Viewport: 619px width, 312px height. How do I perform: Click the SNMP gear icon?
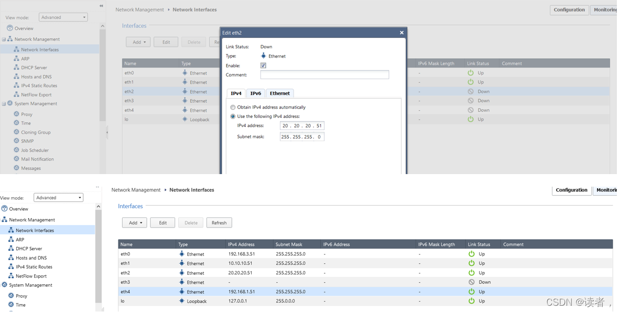[x=16, y=141]
